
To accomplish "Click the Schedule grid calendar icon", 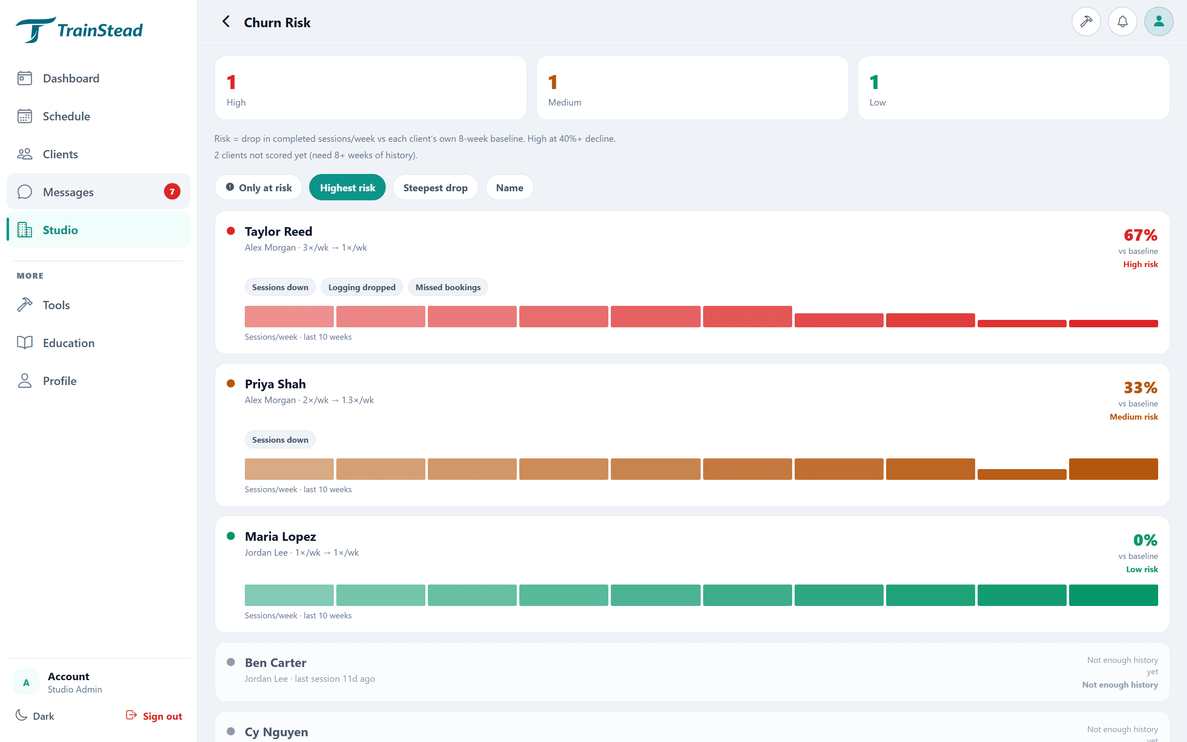I will click(x=25, y=116).
